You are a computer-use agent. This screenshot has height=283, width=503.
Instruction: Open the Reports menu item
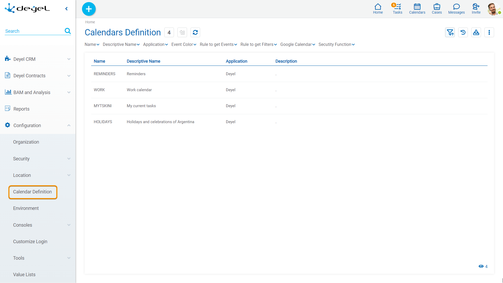(21, 109)
